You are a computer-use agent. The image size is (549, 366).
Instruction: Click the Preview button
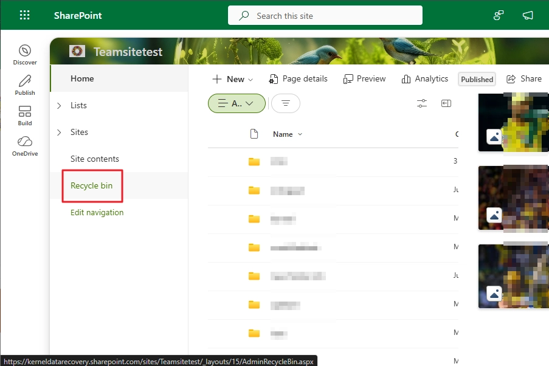365,79
